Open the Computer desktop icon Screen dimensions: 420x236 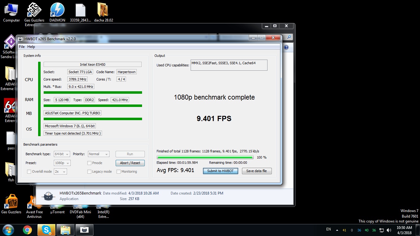click(11, 13)
